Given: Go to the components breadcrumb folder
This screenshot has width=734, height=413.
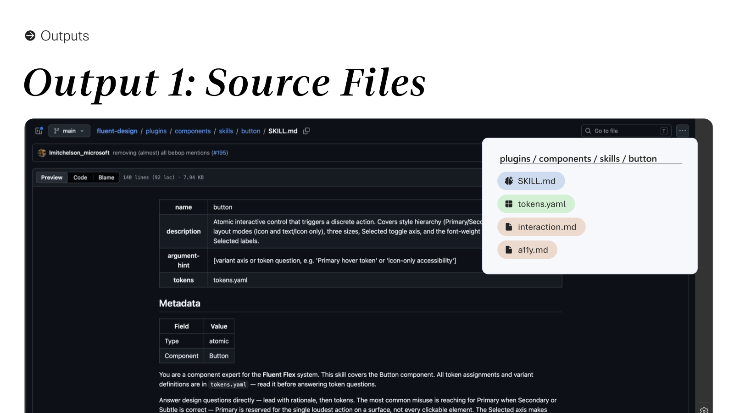Looking at the screenshot, I should tap(193, 131).
